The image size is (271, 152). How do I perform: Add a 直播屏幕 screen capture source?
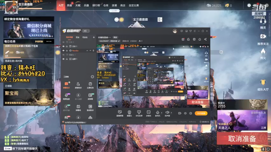click(120, 113)
